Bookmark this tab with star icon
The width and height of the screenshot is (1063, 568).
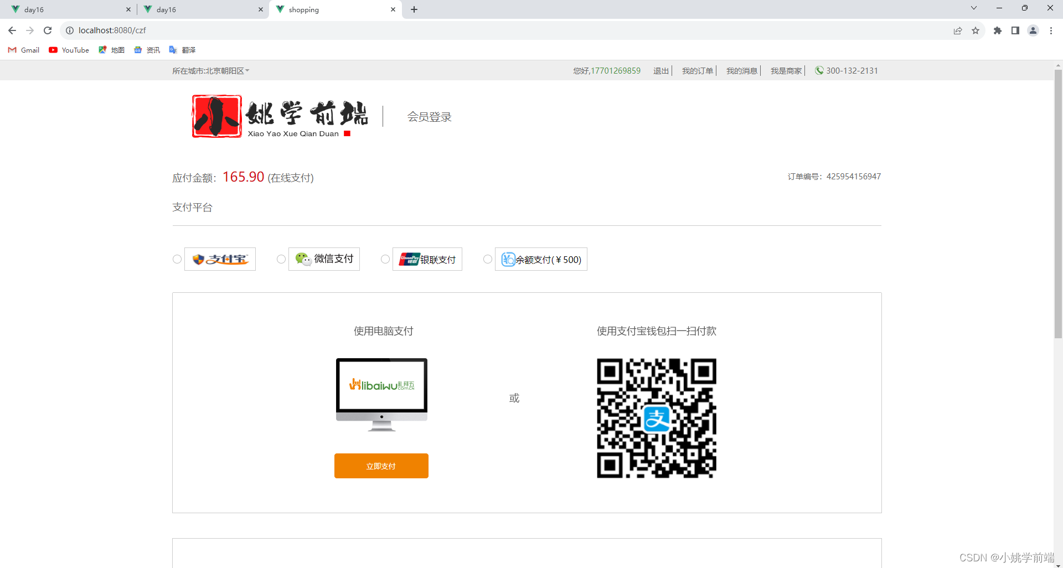click(x=976, y=30)
